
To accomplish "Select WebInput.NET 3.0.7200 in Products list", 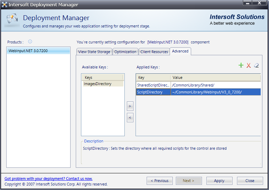I will point(28,51).
